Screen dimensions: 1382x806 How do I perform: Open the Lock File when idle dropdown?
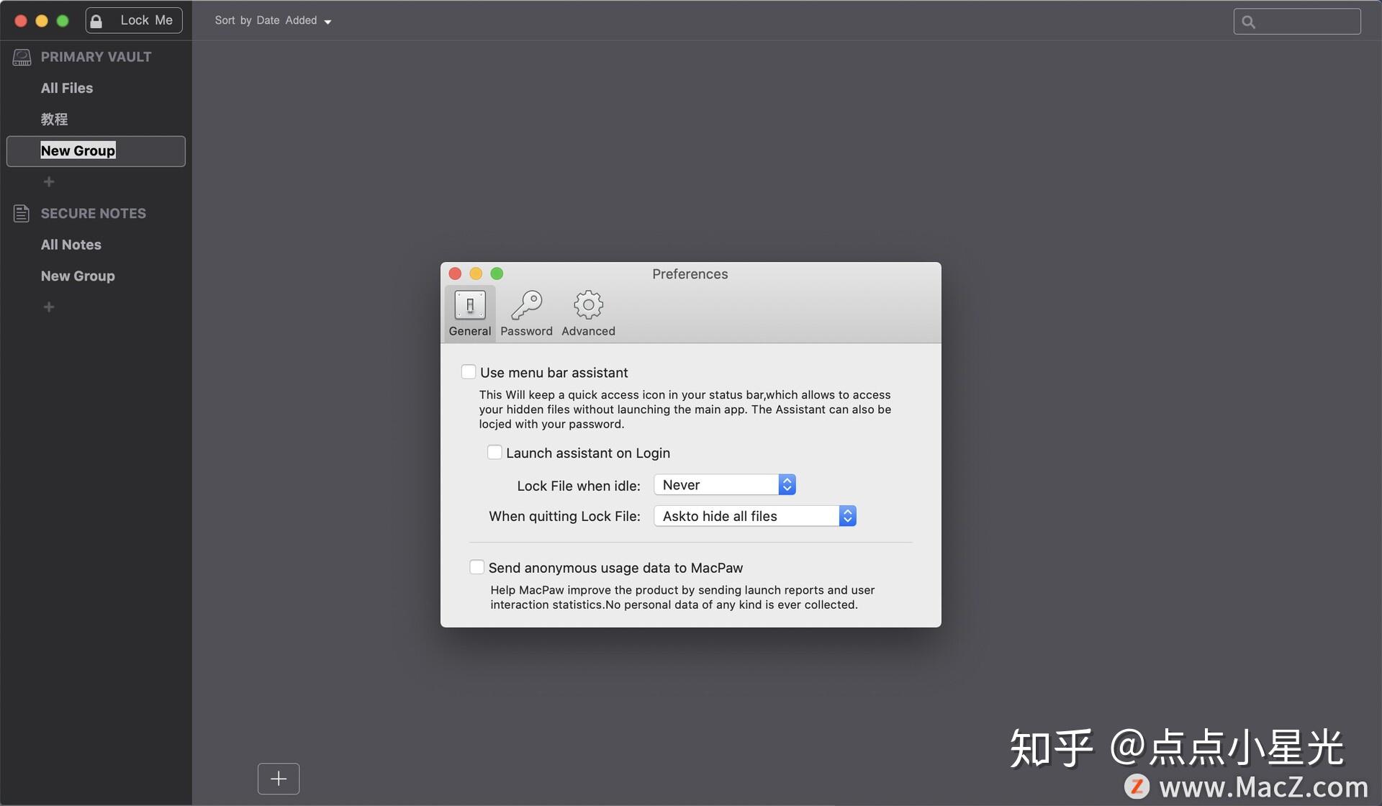tap(725, 485)
